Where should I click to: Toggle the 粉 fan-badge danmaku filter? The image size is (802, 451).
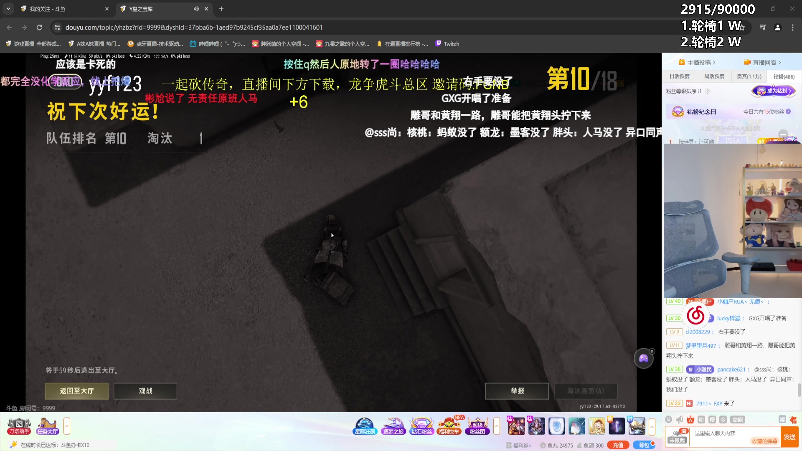pyautogui.click(x=701, y=420)
